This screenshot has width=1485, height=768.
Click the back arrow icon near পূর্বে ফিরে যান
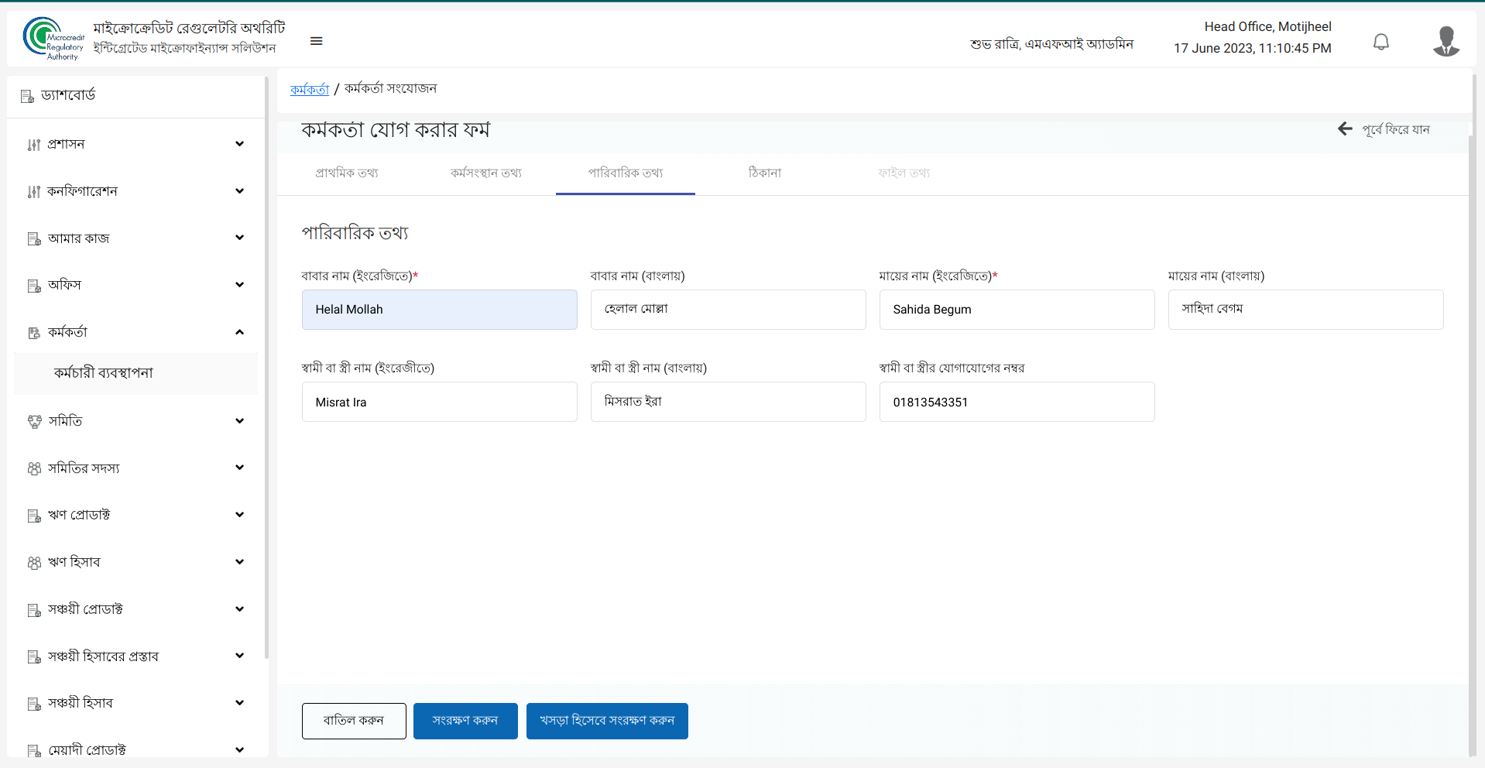1345,129
